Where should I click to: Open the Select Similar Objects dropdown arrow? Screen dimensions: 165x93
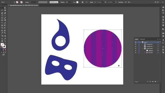(x=131, y=2)
